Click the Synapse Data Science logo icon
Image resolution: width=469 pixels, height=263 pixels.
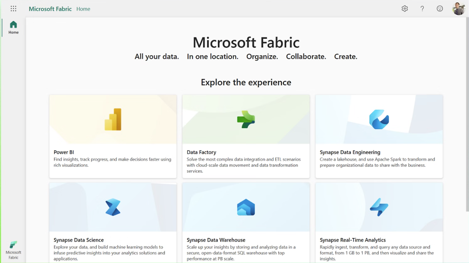tap(113, 207)
